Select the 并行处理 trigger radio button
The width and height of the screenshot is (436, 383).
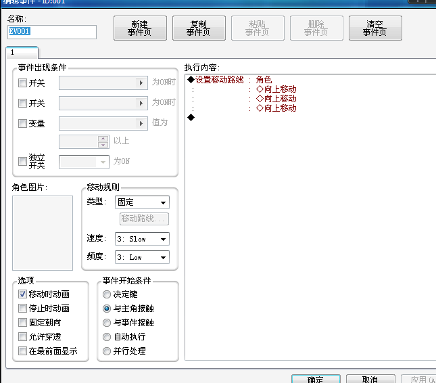[107, 351]
